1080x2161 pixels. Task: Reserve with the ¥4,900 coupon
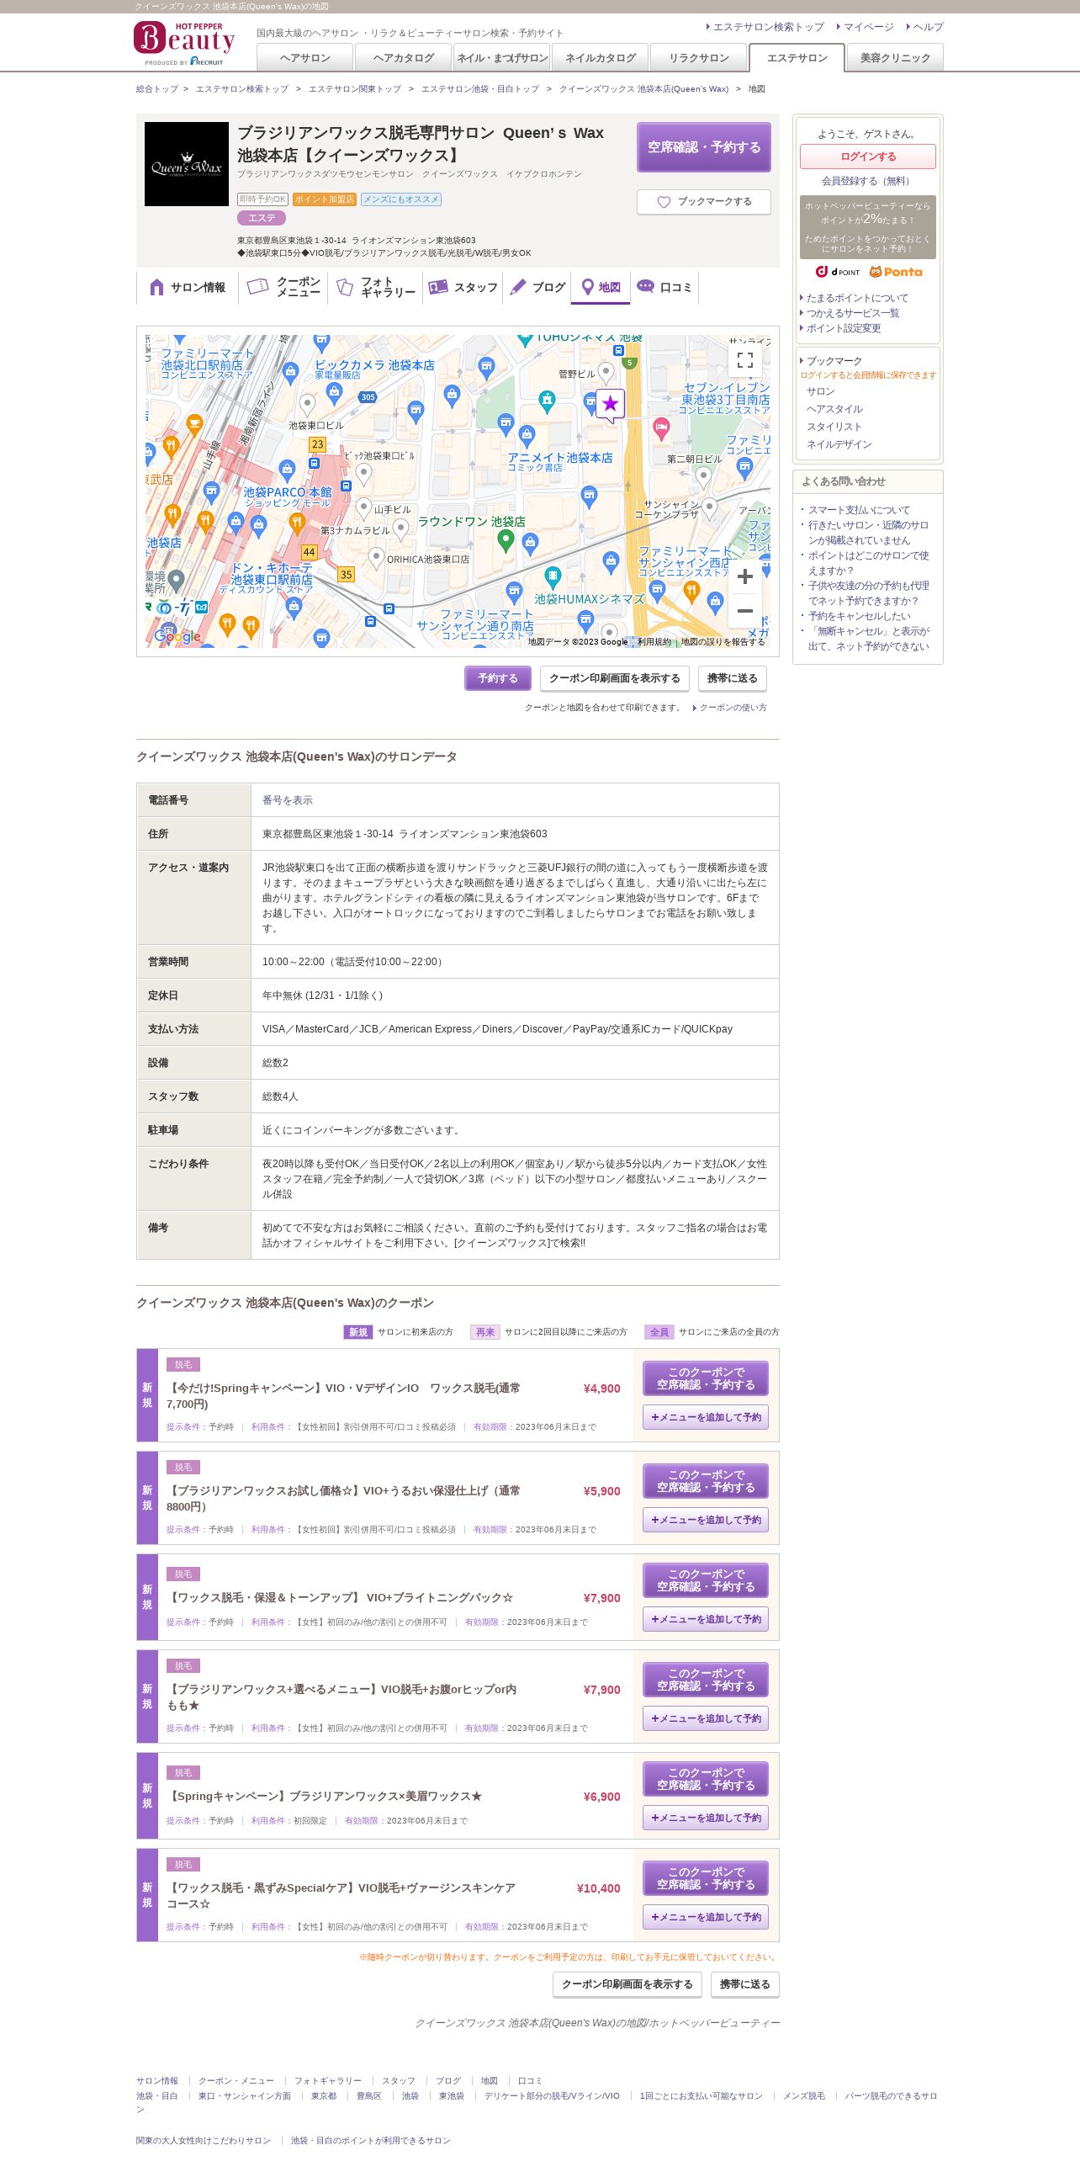pos(706,1378)
